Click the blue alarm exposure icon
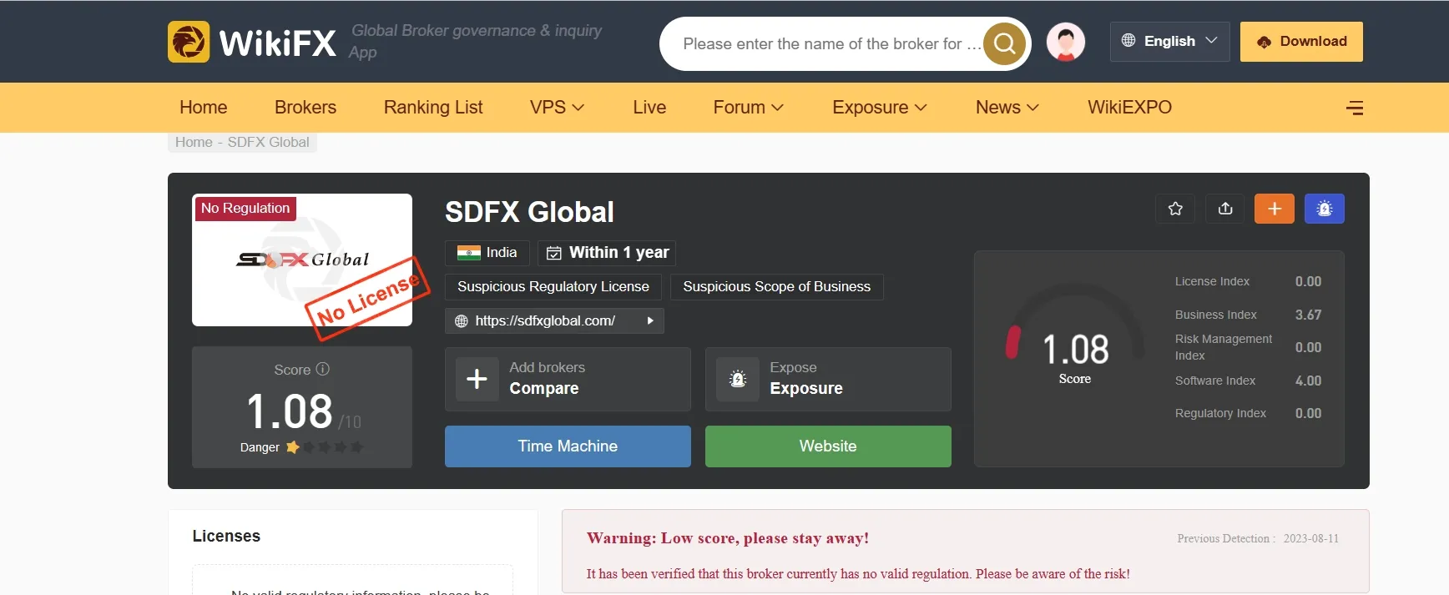The width and height of the screenshot is (1449, 595). click(1325, 209)
